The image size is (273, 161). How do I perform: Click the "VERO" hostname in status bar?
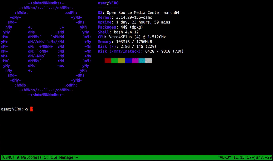224,157
